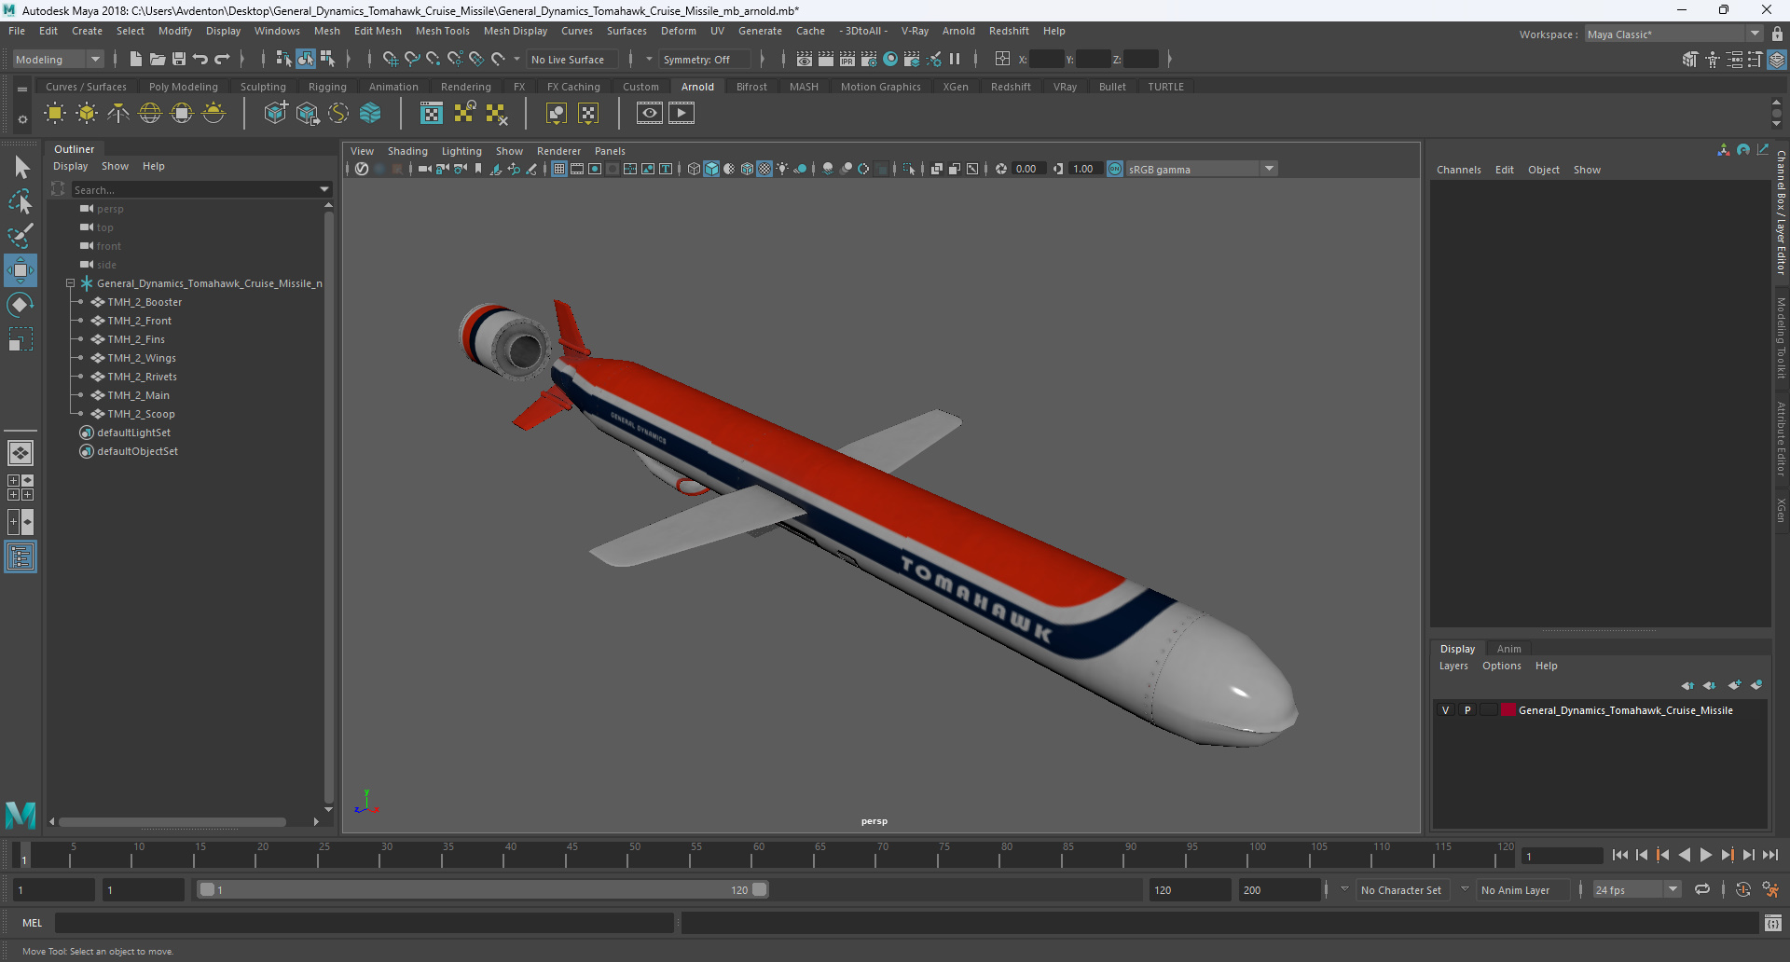1790x962 pixels.
Task: Click the Arnold standin cube shelf icon
Action: (x=276, y=114)
